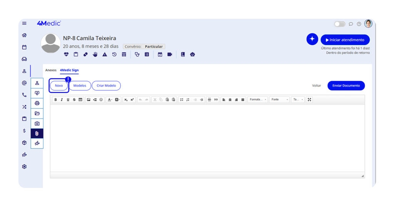
Task: Insert an image in the editor
Action: coord(88,100)
